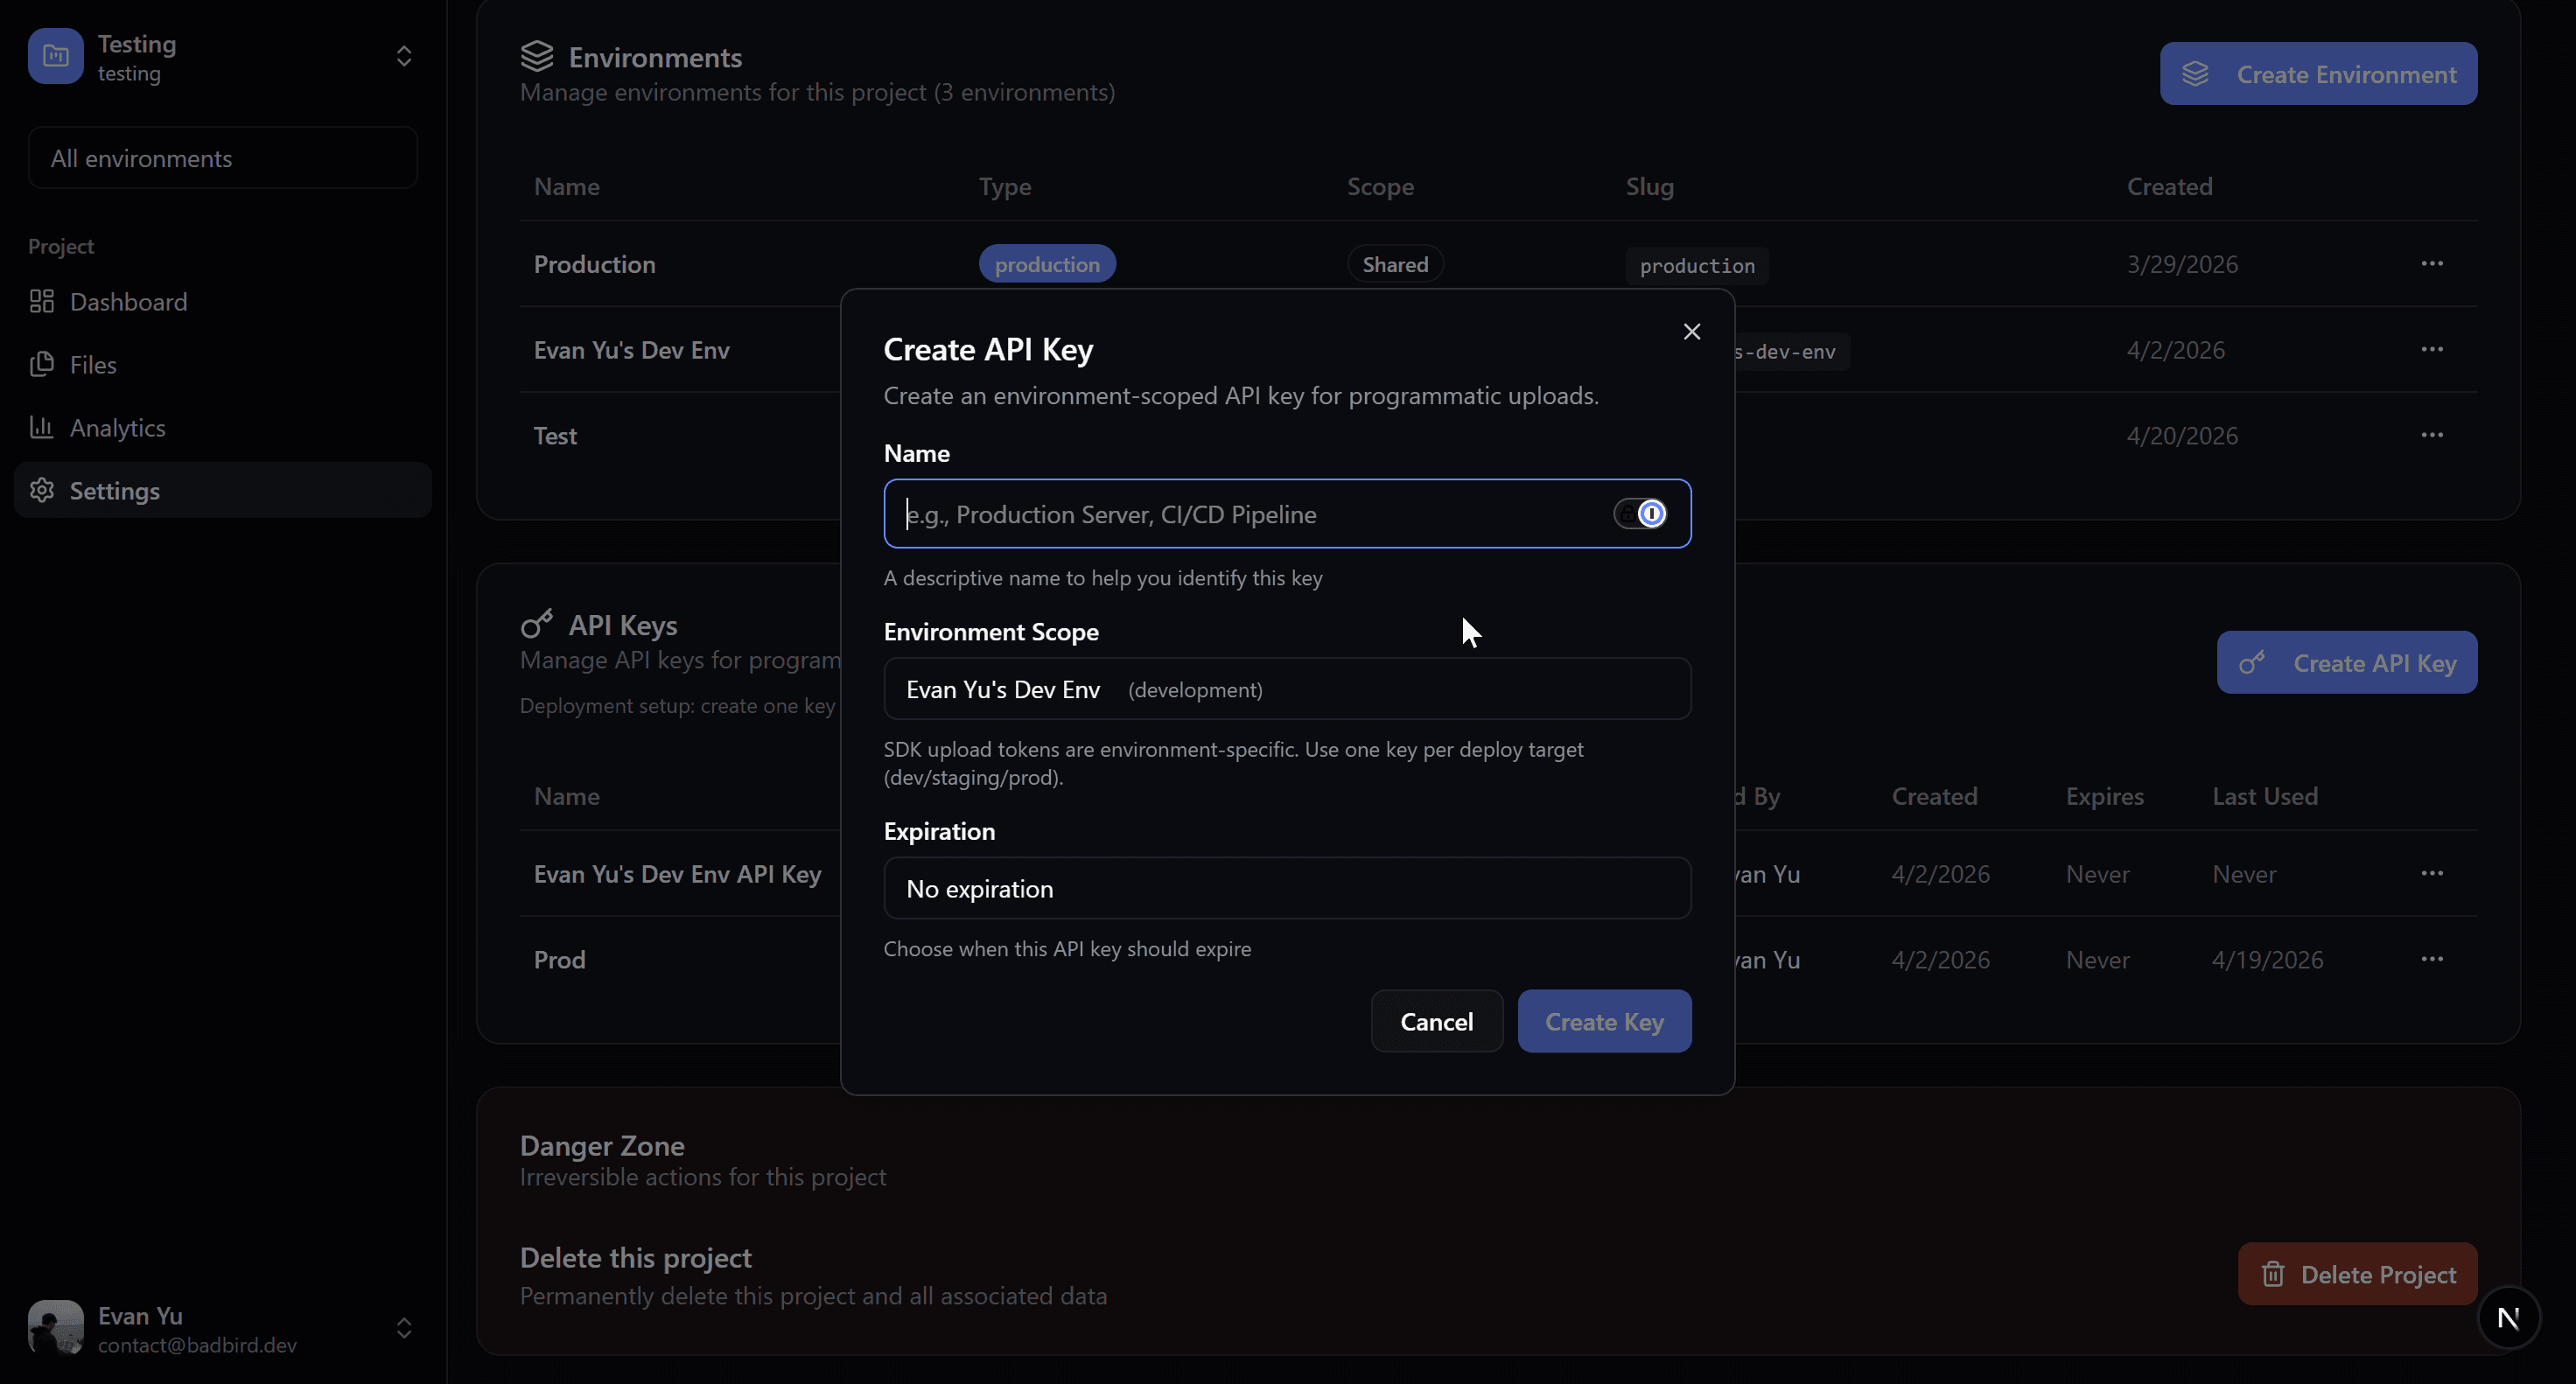This screenshot has height=1384, width=2576.
Task: Open actions menu for Test environment
Action: click(x=2432, y=436)
